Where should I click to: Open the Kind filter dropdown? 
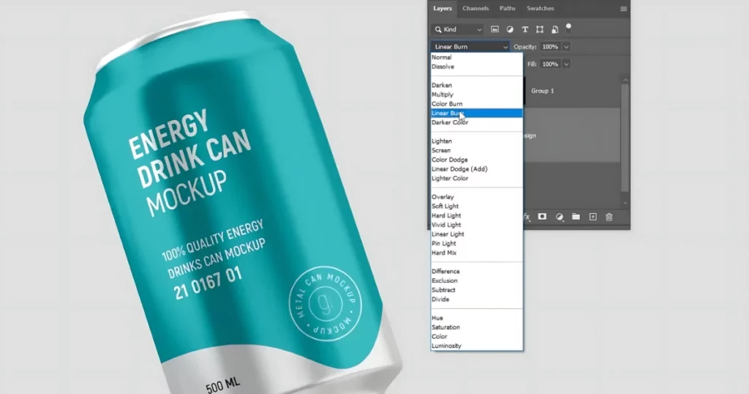tap(458, 29)
